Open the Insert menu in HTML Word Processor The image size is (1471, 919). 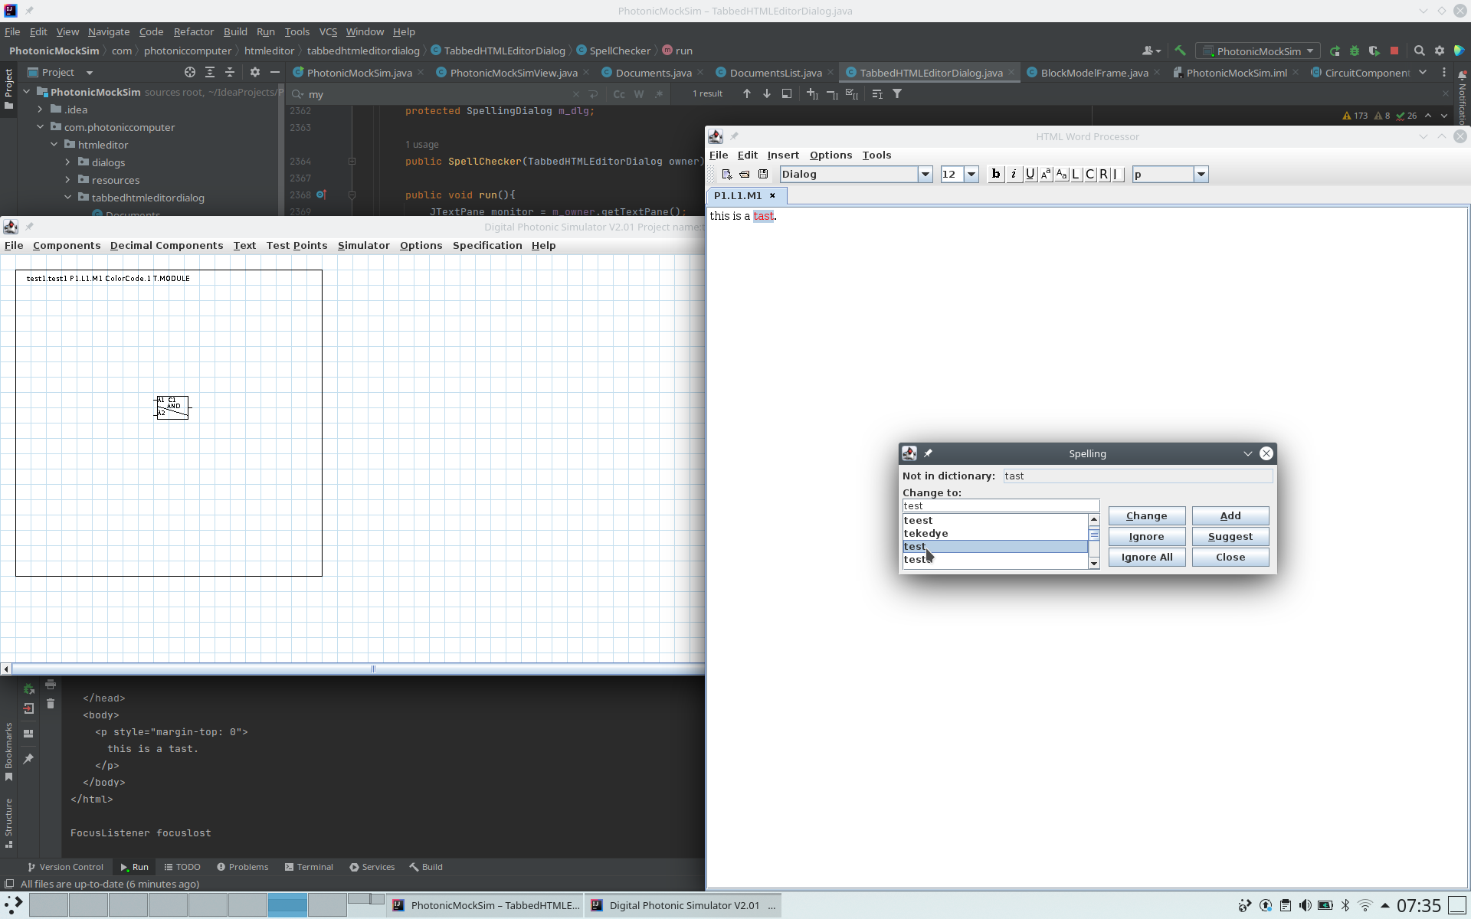[783, 155]
